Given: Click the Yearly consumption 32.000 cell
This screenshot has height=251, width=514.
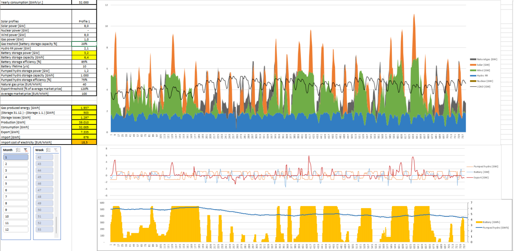Looking at the screenshot, I should pyautogui.click(x=84, y=2).
